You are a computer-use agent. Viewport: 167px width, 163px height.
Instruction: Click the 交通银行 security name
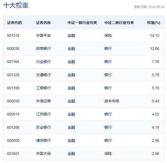click(43, 75)
